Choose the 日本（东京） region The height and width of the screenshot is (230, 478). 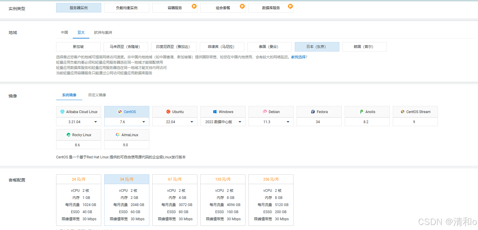pyautogui.click(x=317, y=47)
